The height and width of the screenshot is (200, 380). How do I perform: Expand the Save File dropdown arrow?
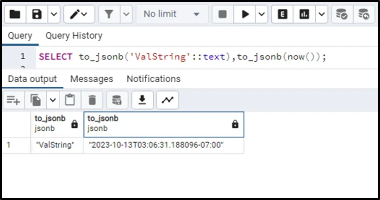(54, 14)
